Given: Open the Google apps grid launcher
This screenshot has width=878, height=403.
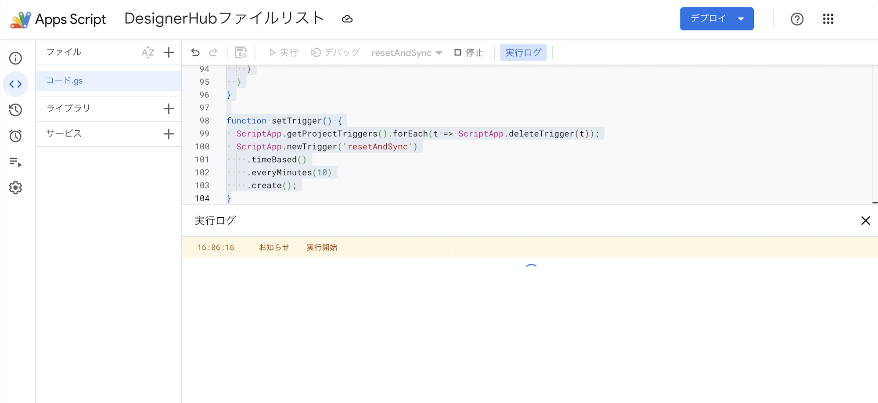Looking at the screenshot, I should pyautogui.click(x=828, y=19).
